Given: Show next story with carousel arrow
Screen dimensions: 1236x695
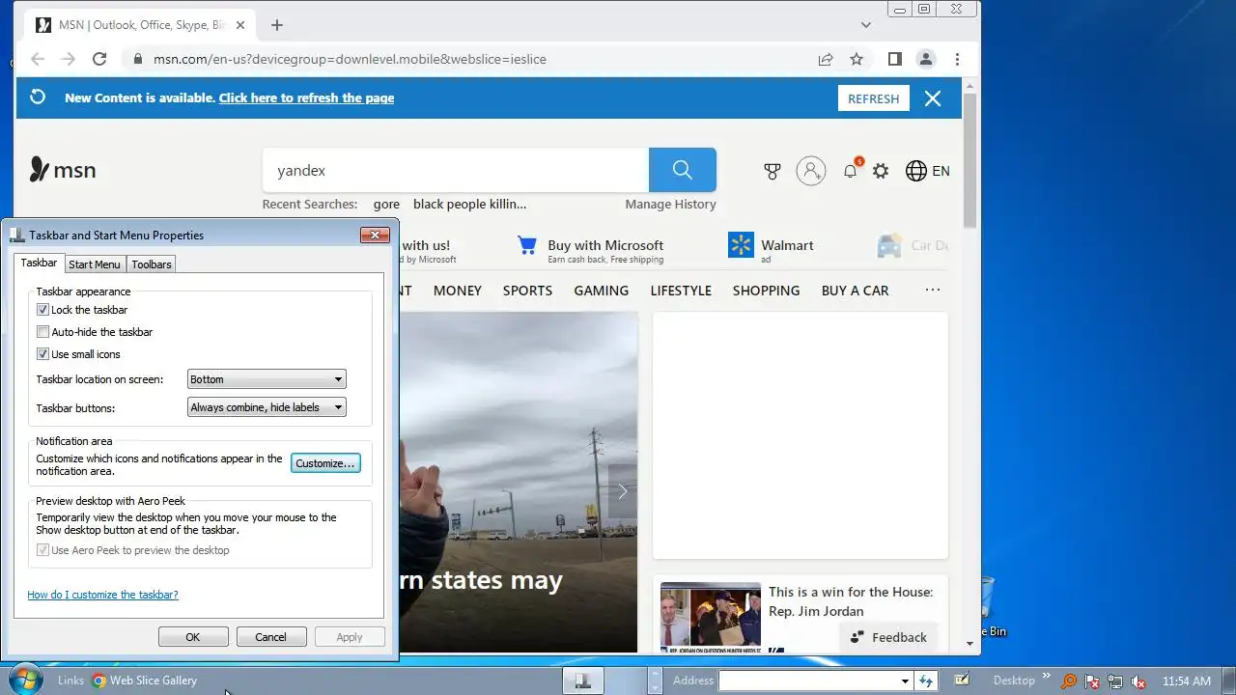Looking at the screenshot, I should pos(623,491).
